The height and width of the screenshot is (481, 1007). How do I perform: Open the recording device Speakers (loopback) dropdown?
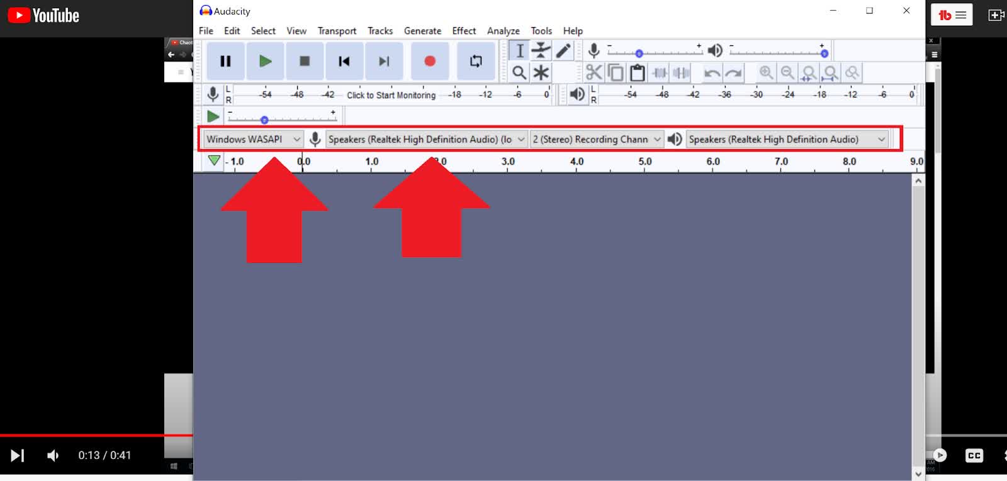click(x=426, y=139)
